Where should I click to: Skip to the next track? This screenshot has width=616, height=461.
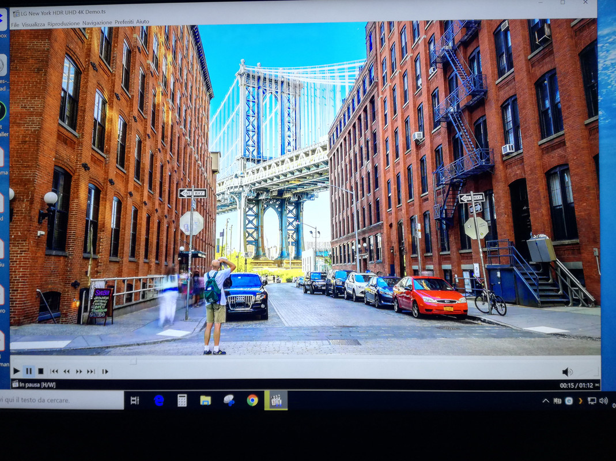90,371
